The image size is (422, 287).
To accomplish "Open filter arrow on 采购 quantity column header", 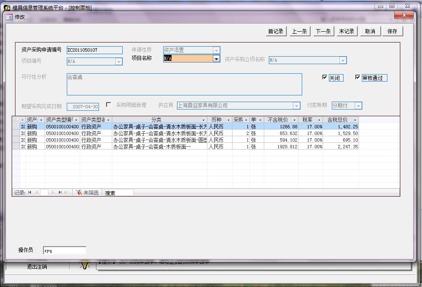I will (x=246, y=120).
